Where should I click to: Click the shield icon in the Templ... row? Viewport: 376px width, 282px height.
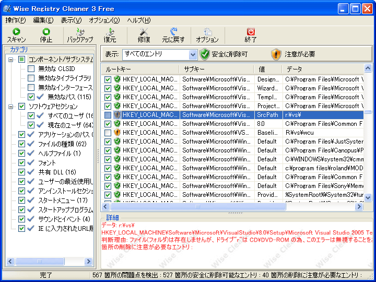coord(117,97)
